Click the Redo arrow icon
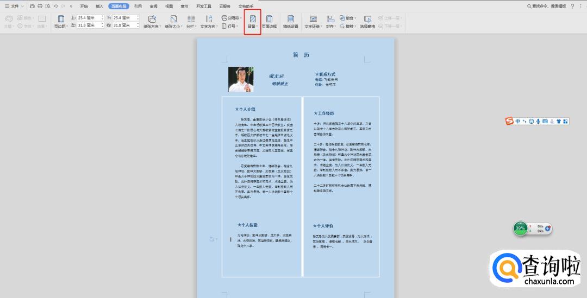The image size is (587, 298). point(63,6)
